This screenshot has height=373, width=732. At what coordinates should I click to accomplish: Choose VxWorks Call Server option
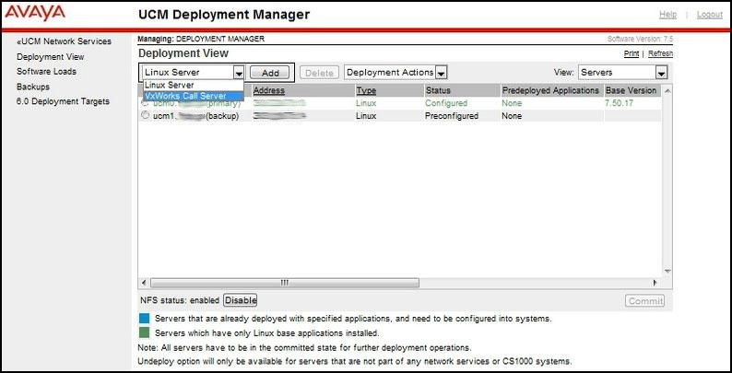[194, 96]
